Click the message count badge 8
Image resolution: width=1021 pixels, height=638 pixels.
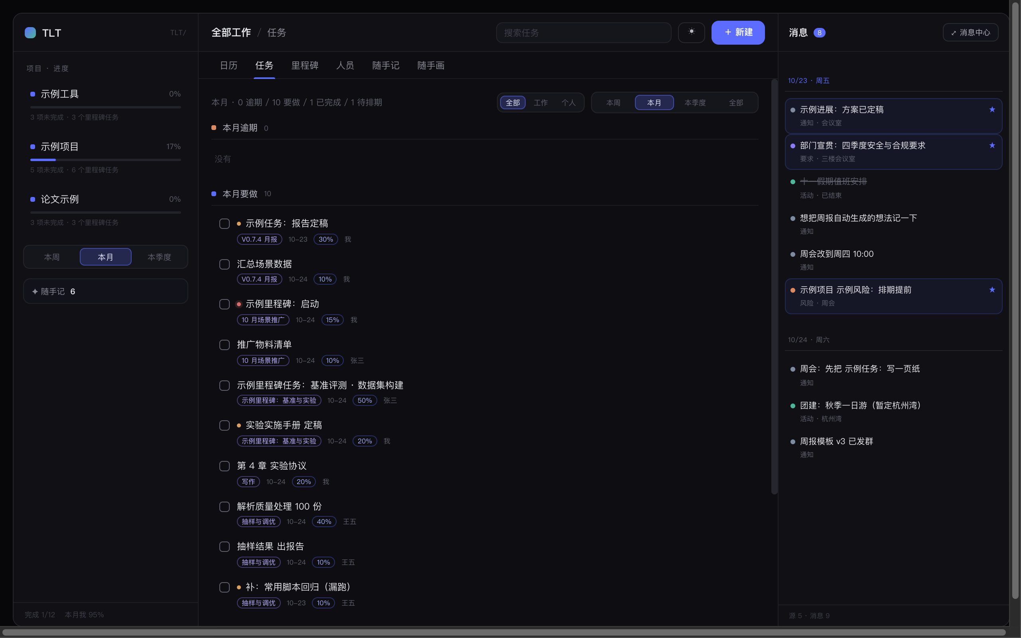pyautogui.click(x=819, y=33)
